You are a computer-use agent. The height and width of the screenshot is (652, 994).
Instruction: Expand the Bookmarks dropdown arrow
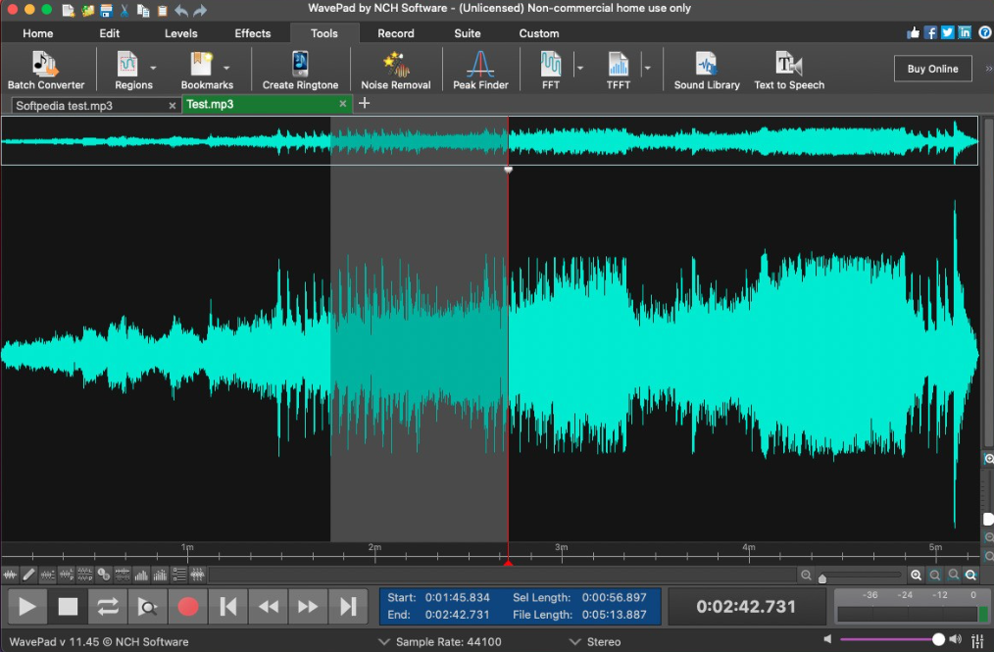(x=226, y=68)
